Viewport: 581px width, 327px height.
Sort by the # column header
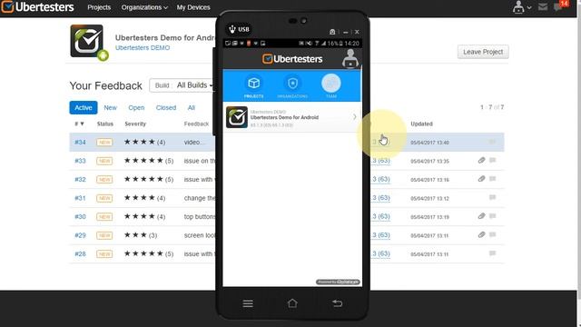[79, 124]
